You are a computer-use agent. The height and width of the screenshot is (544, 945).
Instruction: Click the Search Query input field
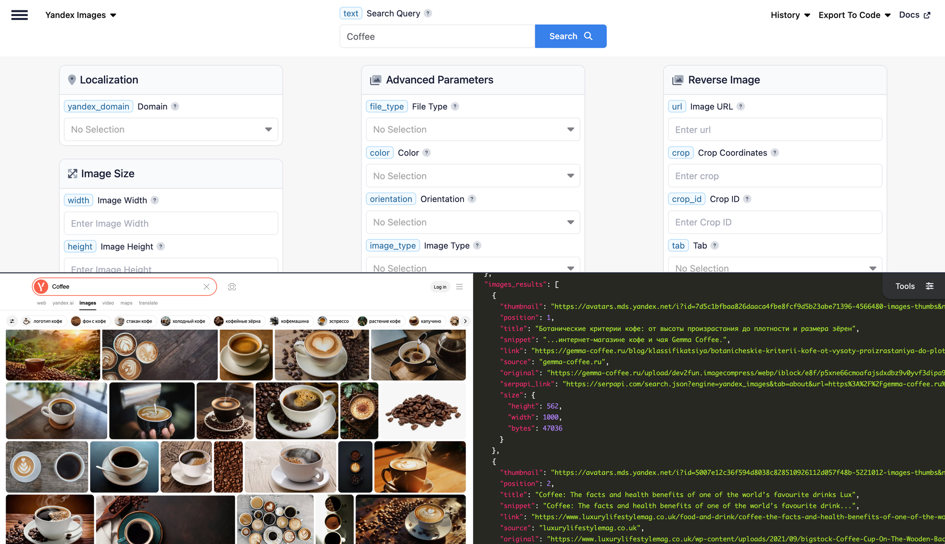point(437,36)
